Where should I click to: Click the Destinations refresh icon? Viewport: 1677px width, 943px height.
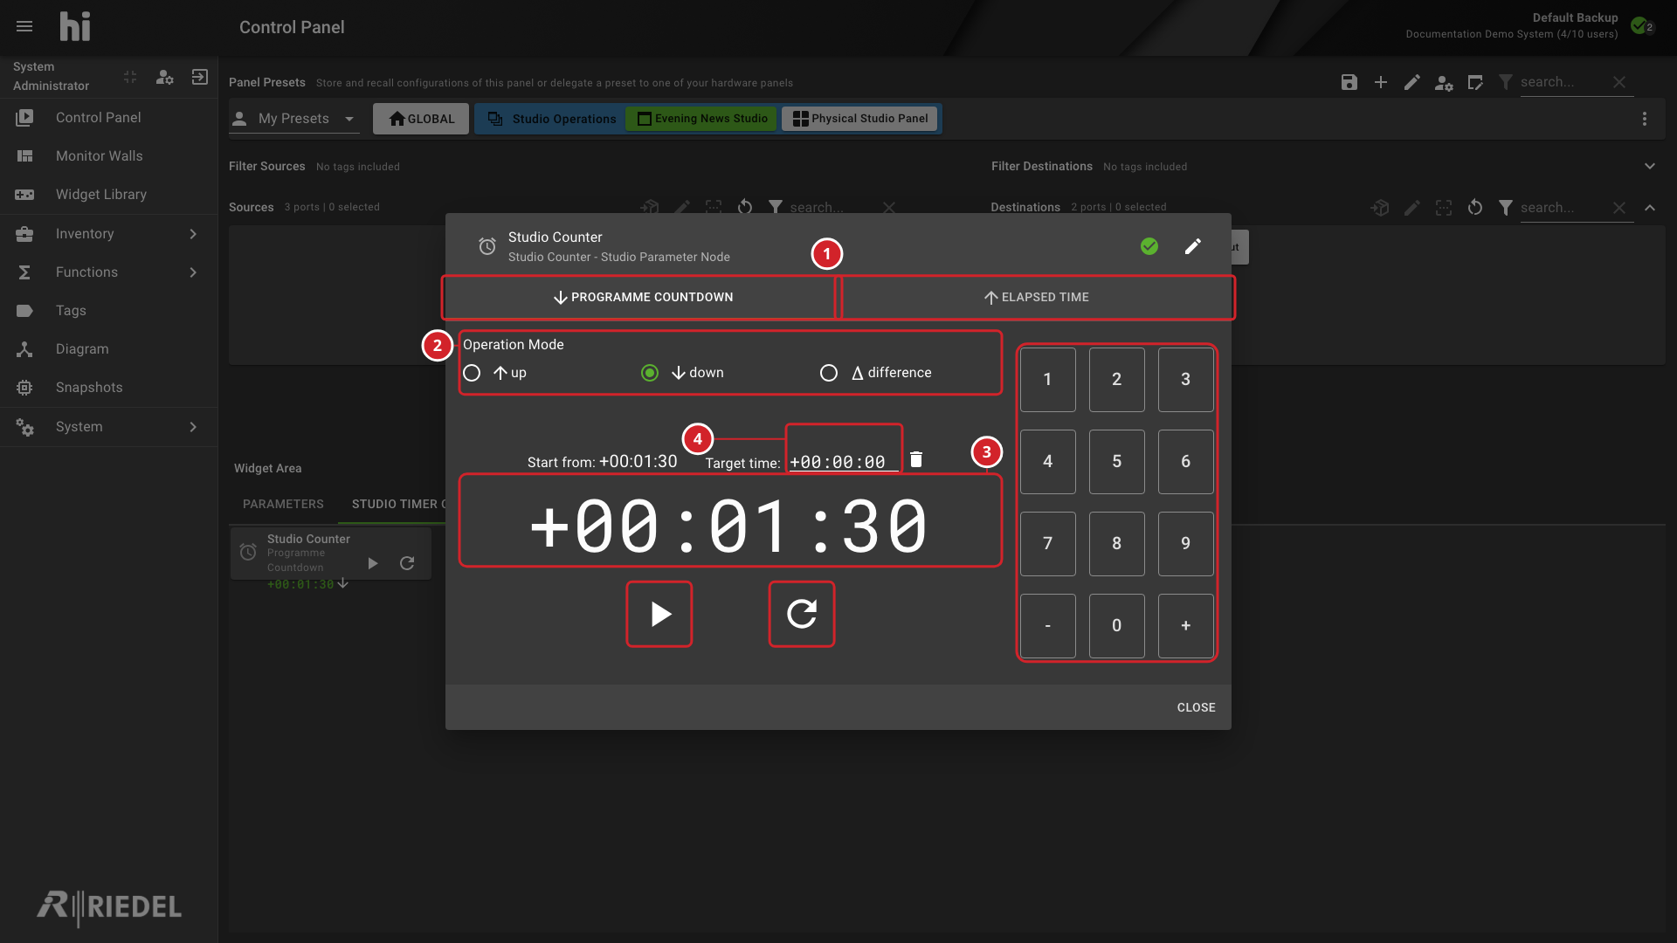click(x=1475, y=207)
